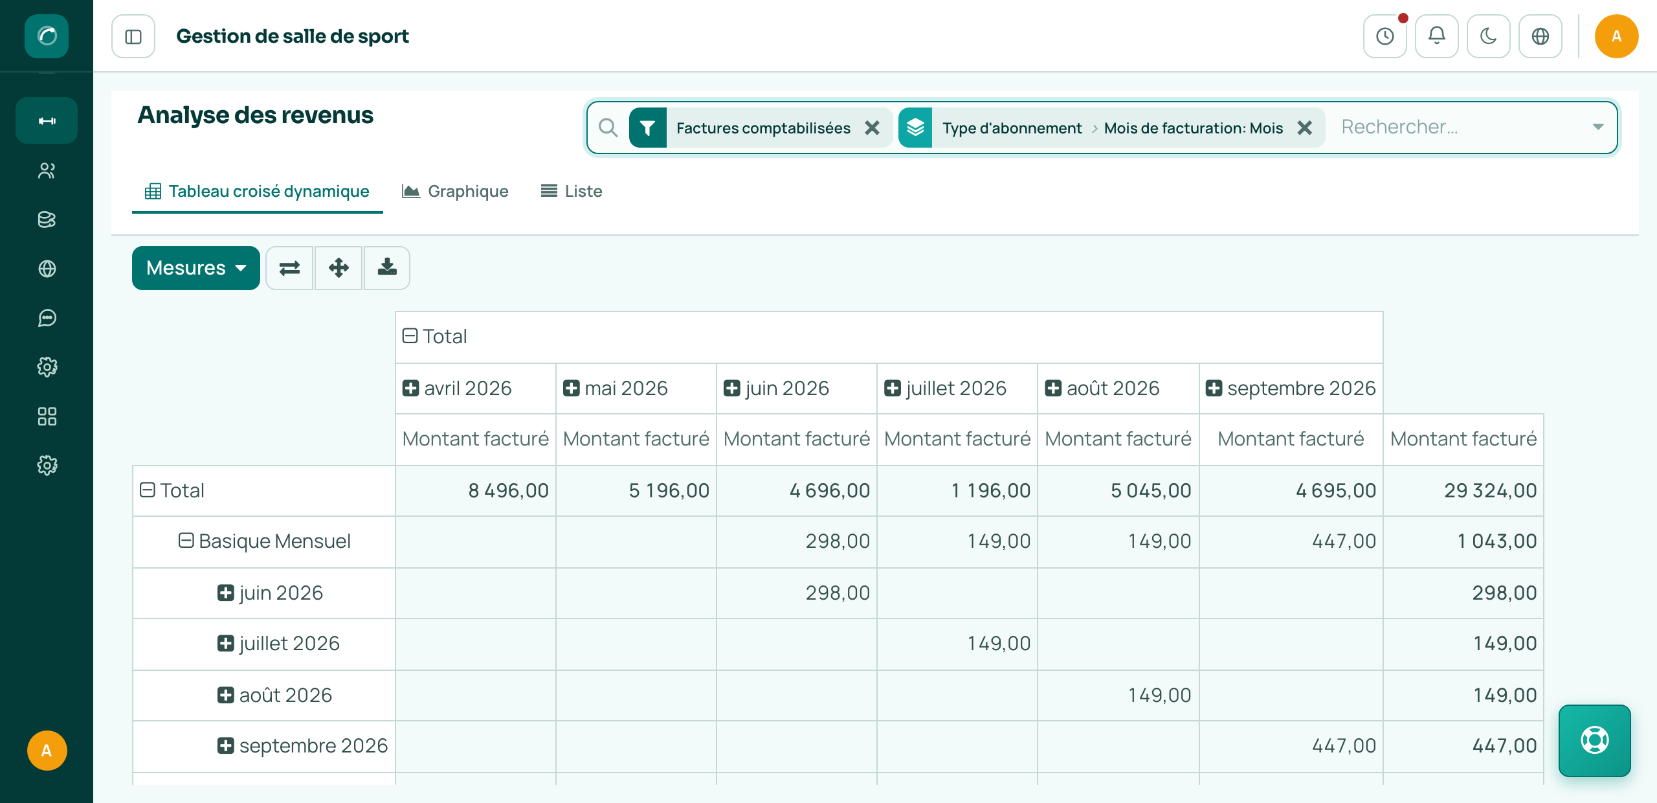Flip axis with the swap arrows button
The height and width of the screenshot is (803, 1657).
click(289, 268)
